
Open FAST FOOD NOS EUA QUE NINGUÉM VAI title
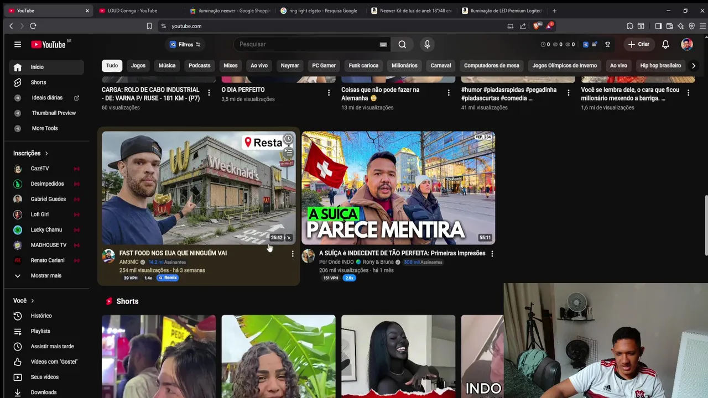point(173,253)
